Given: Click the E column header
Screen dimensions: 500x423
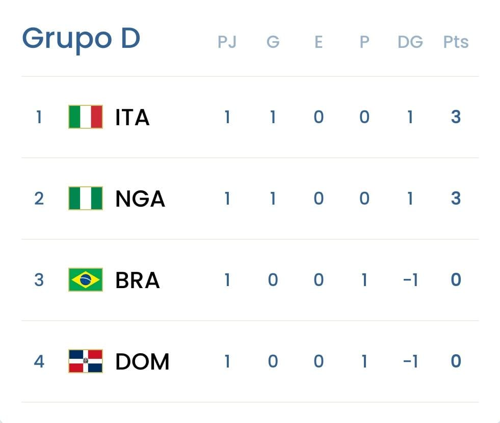Looking at the screenshot, I should point(319,42).
